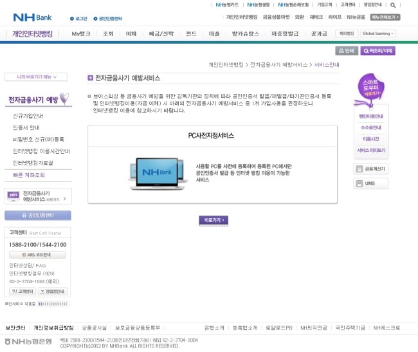Image resolution: width=418 pixels, height=352 pixels.
Task: Open 뱅킹이용안내 in the helper panel
Action: (x=371, y=116)
